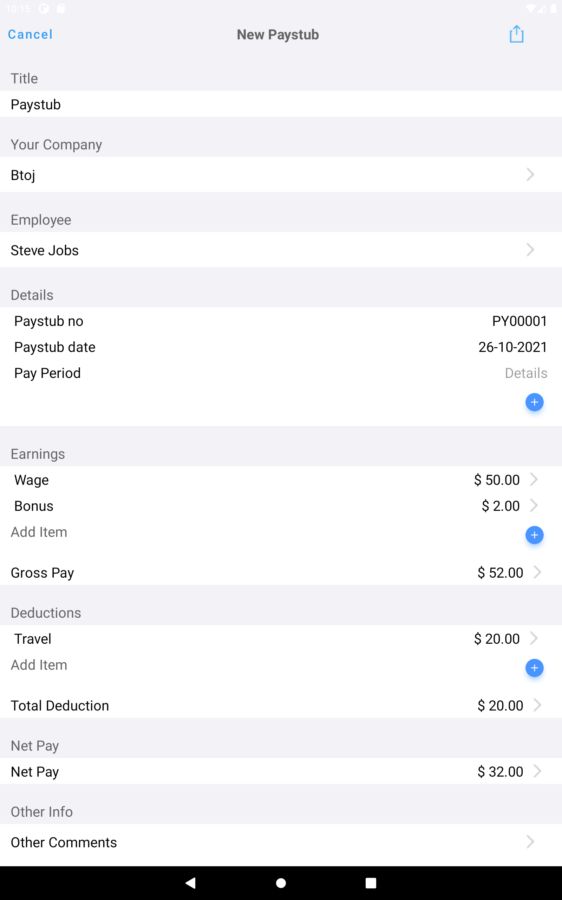The height and width of the screenshot is (900, 562).
Task: Open Bonus $ 2.00 entry
Action: (281, 506)
